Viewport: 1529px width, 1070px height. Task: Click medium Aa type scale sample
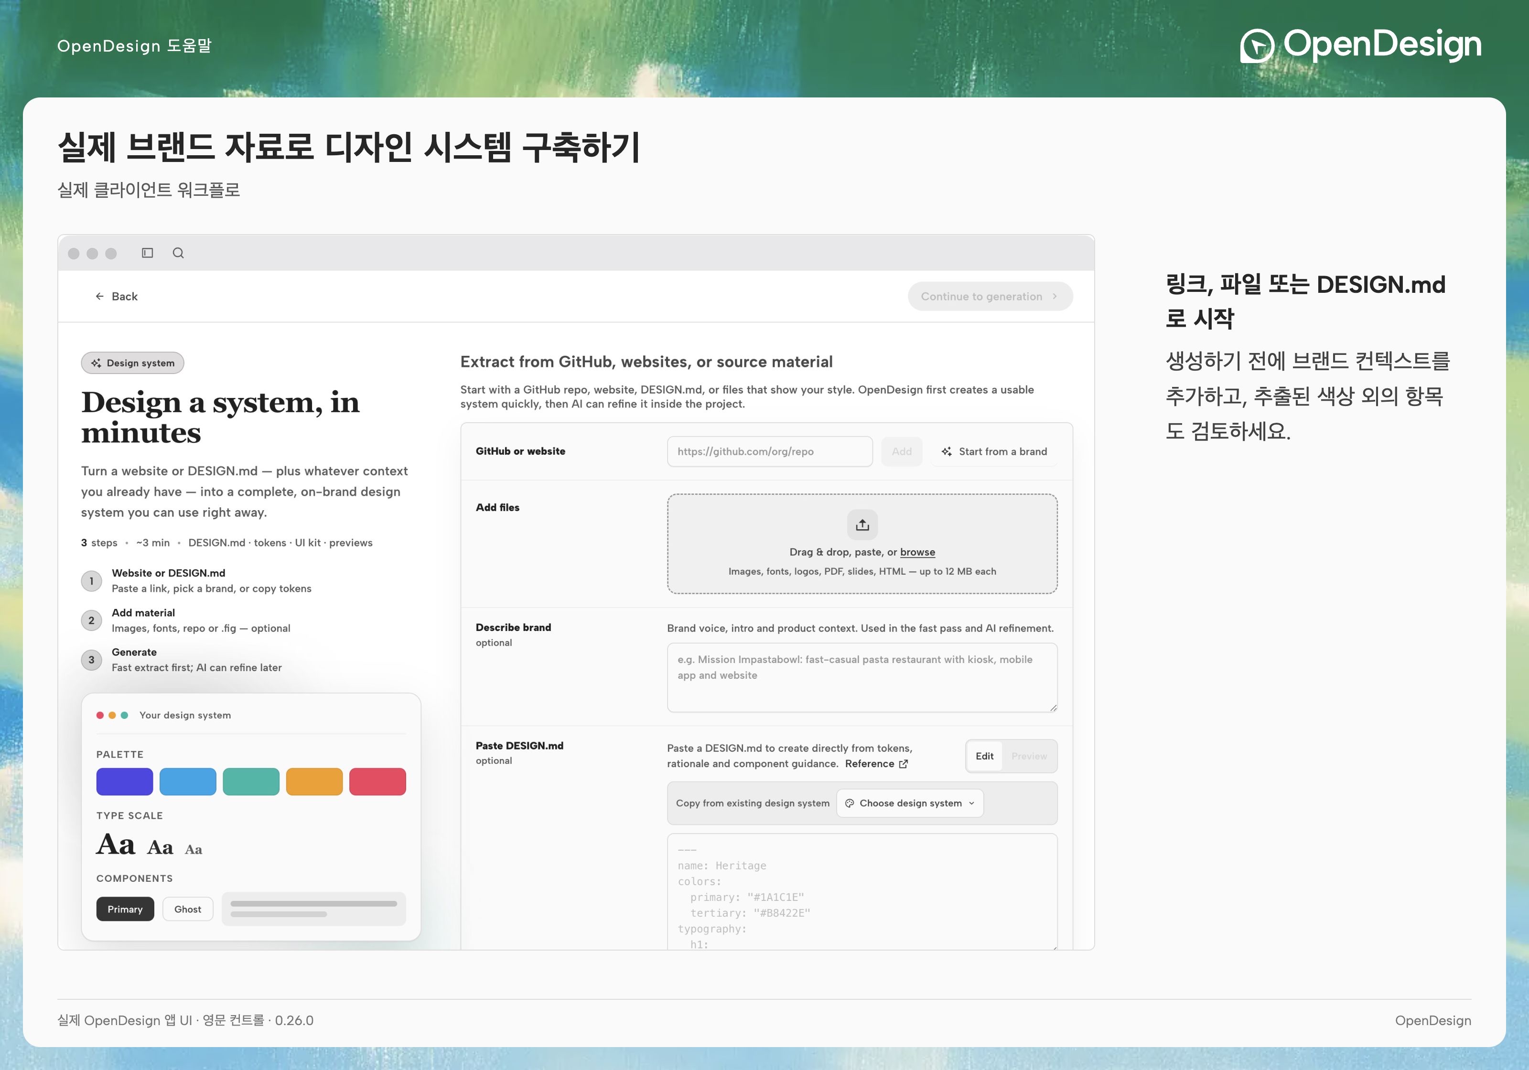coord(161,847)
